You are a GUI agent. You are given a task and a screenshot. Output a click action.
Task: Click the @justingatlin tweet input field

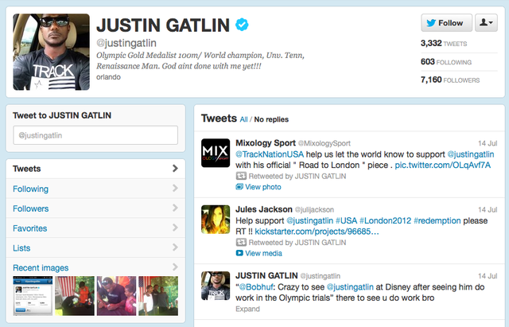coord(95,135)
